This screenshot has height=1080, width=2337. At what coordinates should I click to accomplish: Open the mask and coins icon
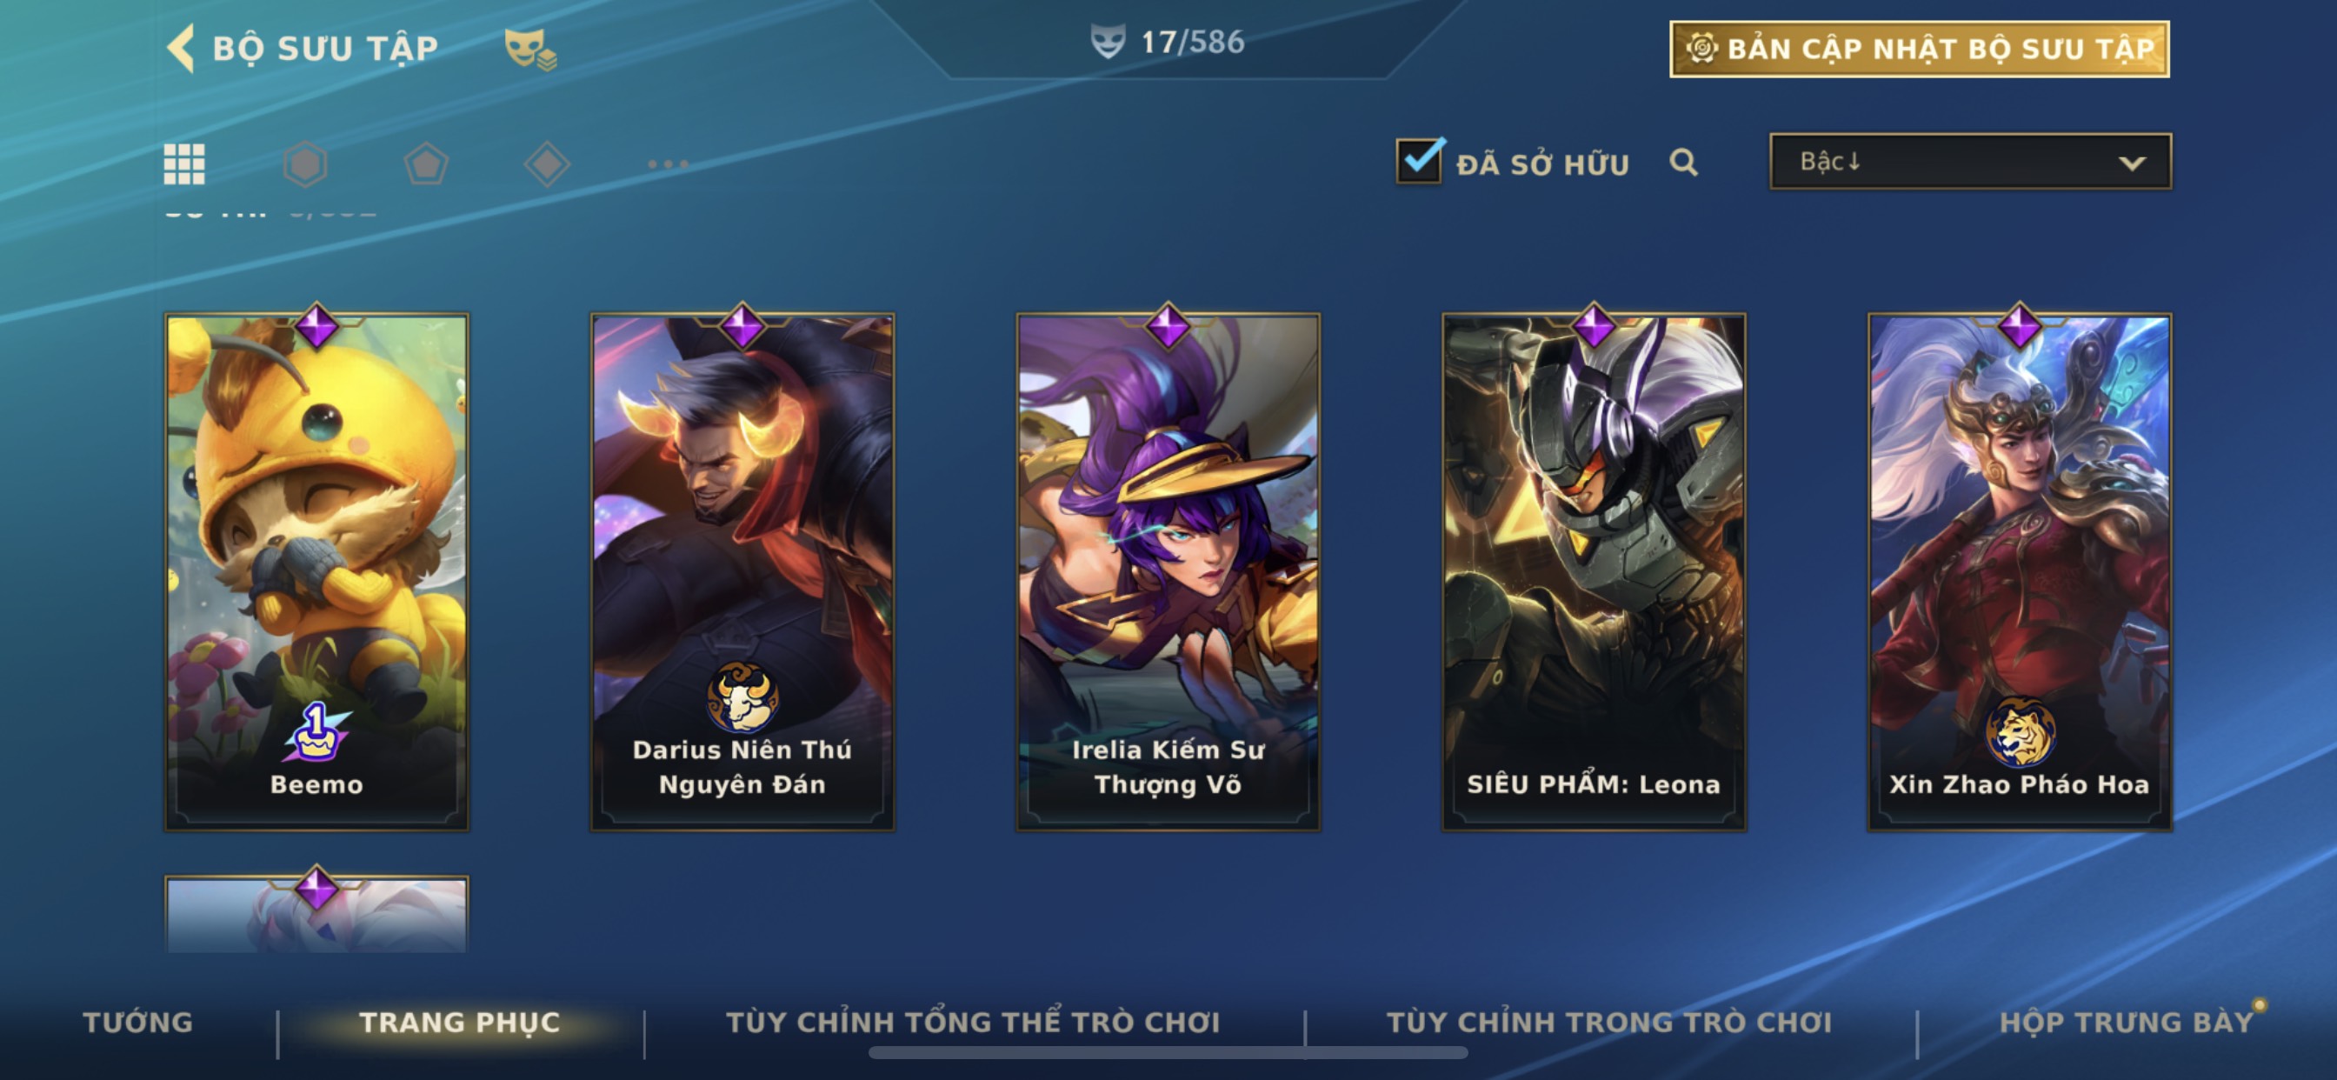click(530, 49)
